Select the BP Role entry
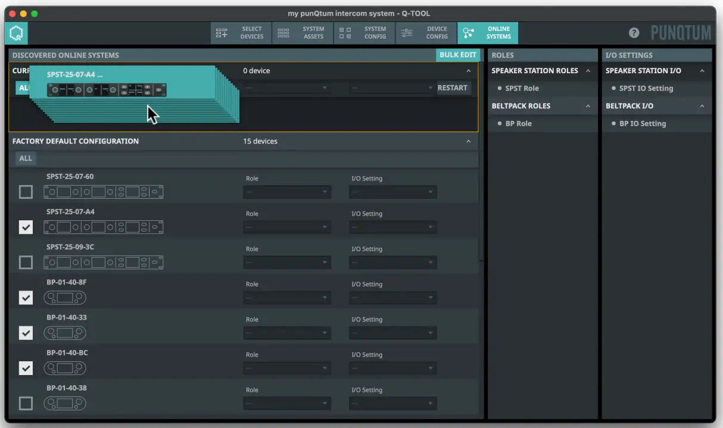Screen dimensions: 723x428 (518, 123)
